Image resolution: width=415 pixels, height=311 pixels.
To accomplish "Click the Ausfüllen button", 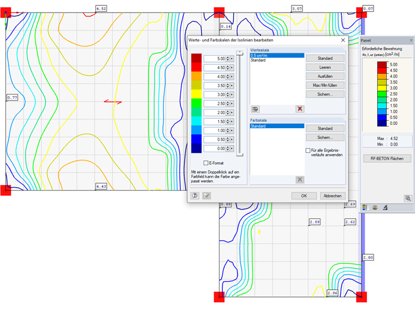I will coord(325,76).
